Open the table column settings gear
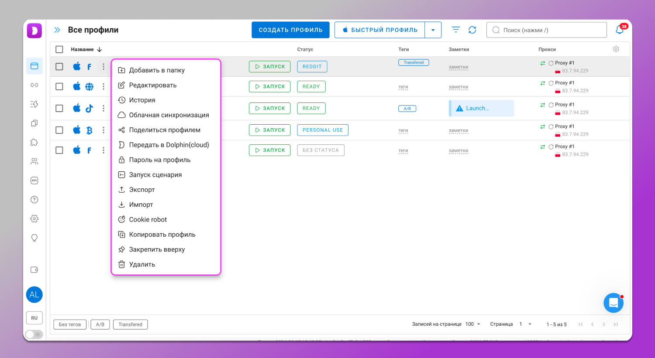This screenshot has height=358, width=655. (616, 49)
